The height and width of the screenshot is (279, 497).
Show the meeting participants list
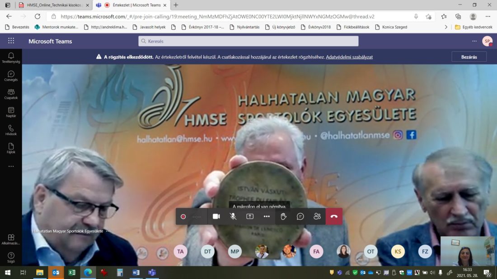click(x=317, y=216)
